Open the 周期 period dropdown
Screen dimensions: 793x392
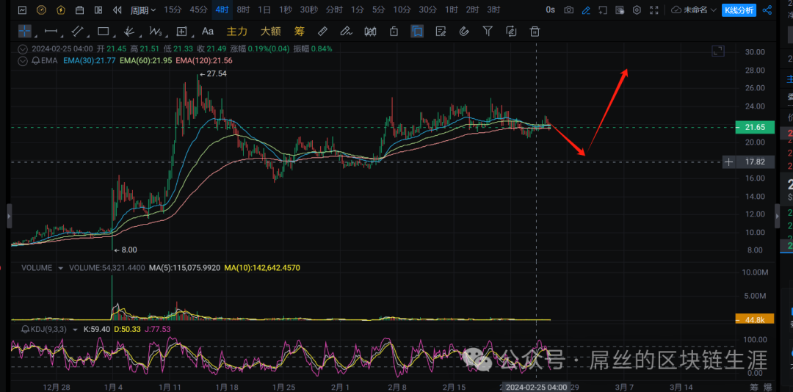click(143, 10)
